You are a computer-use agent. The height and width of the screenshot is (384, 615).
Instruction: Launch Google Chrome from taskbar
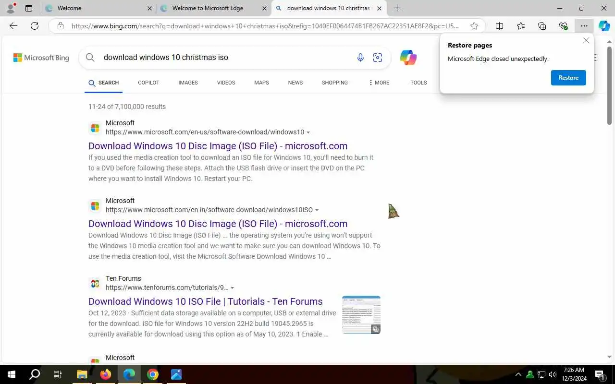153,374
